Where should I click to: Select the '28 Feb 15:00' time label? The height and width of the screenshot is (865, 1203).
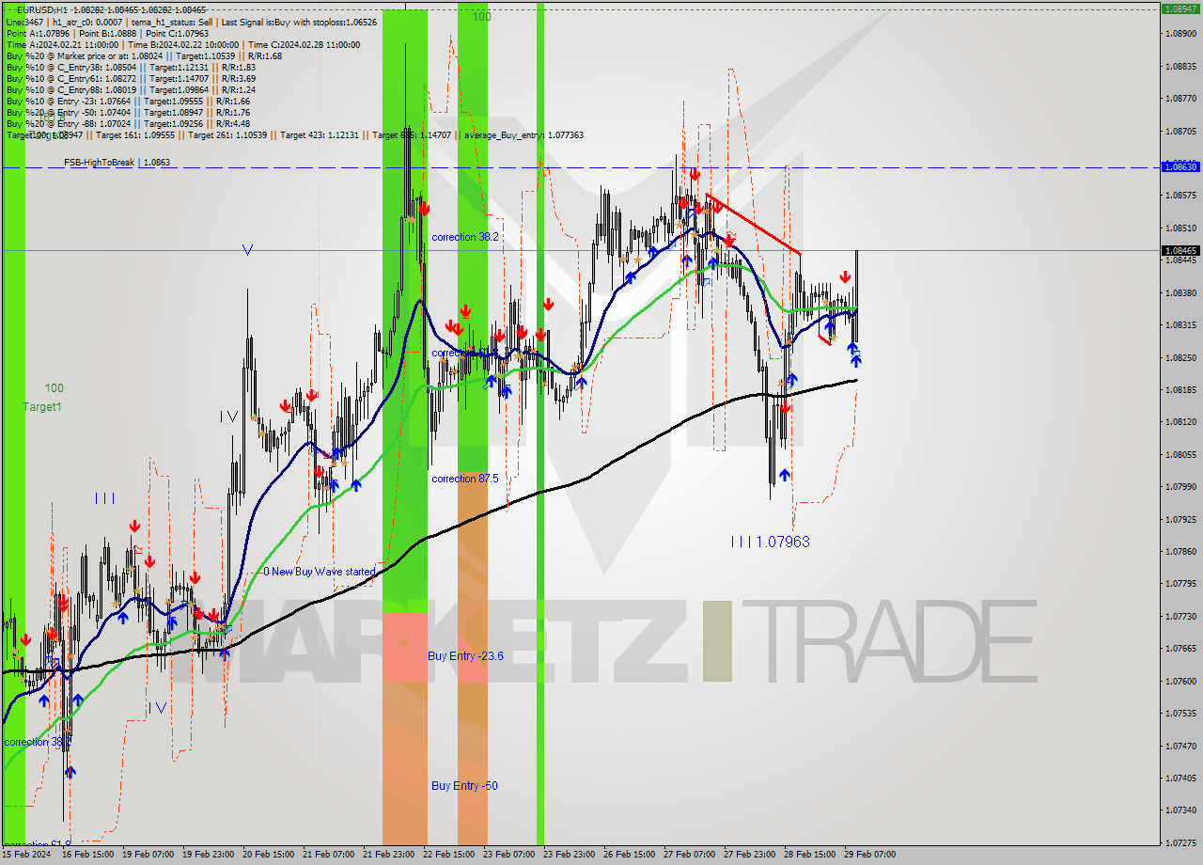point(809,856)
